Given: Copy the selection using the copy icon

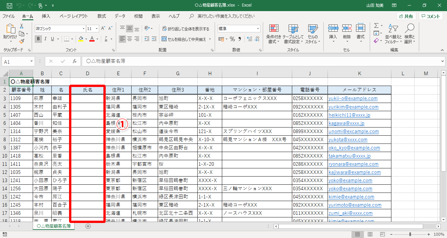Looking at the screenshot, I should coord(22,34).
